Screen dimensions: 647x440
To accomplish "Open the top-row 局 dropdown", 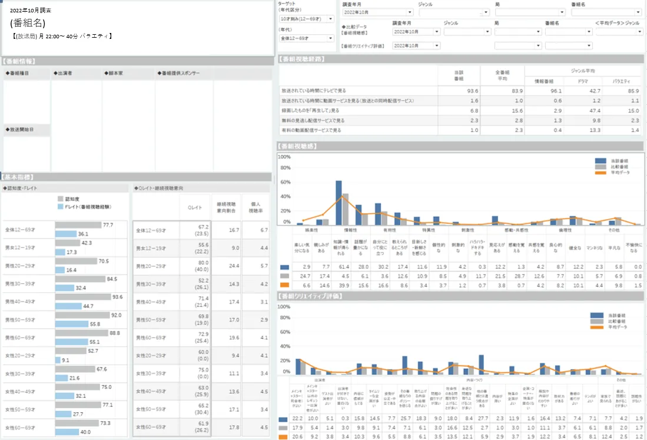I will click(x=530, y=12).
